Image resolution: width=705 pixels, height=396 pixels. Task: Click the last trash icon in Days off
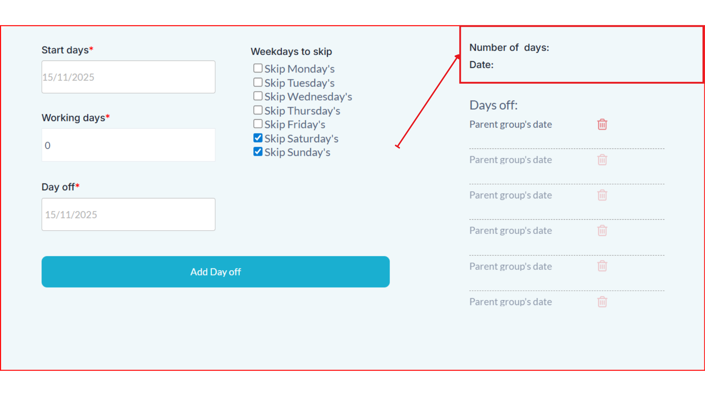pos(602,302)
